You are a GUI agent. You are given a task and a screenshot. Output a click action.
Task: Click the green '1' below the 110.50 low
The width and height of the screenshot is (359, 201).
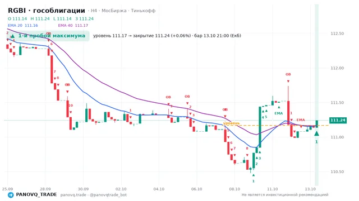253,181
